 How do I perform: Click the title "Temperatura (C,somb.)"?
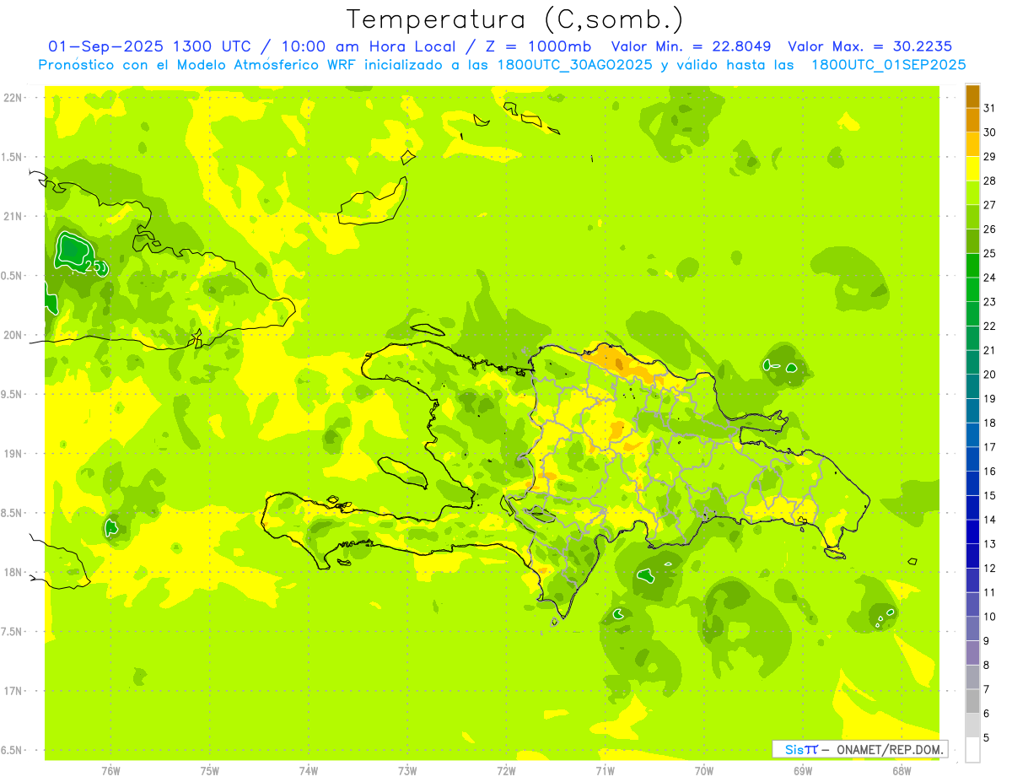tap(515, 20)
